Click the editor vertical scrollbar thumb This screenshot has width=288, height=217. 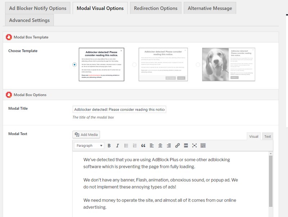point(271,181)
